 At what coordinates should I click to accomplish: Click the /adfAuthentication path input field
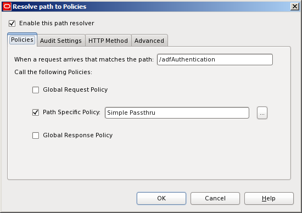[215, 59]
